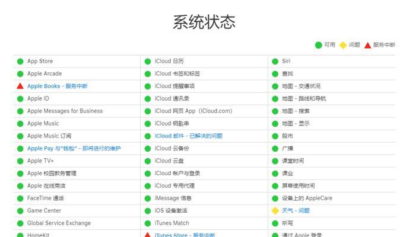Click the green dot beside 听写

(x=275, y=223)
